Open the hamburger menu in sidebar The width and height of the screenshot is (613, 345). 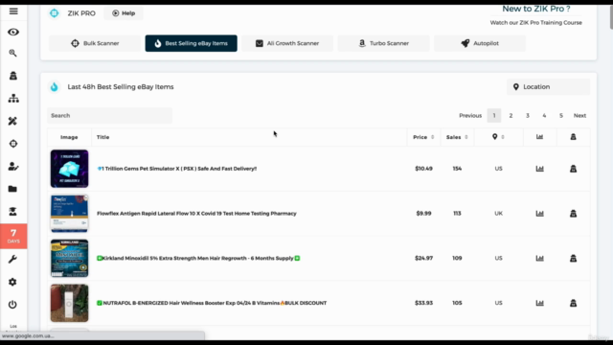[13, 11]
